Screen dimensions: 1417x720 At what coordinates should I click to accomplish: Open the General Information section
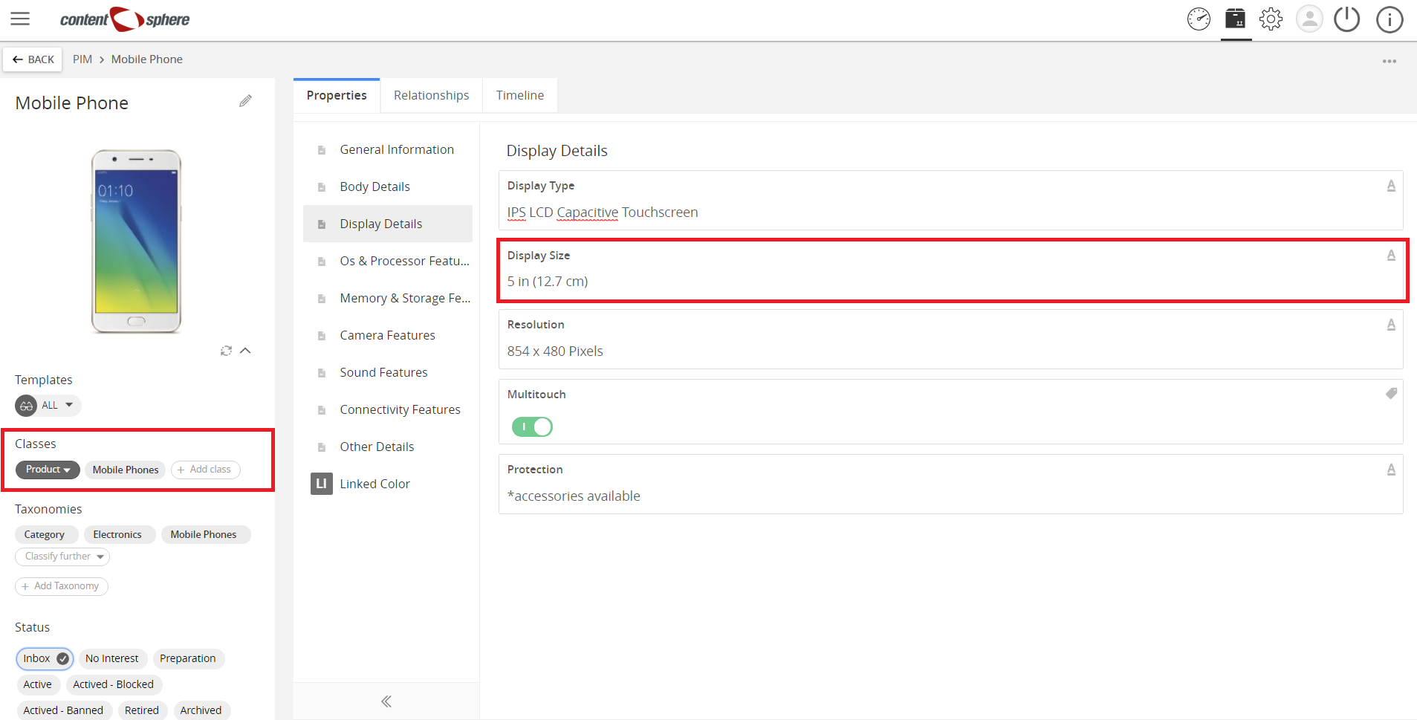point(388,149)
